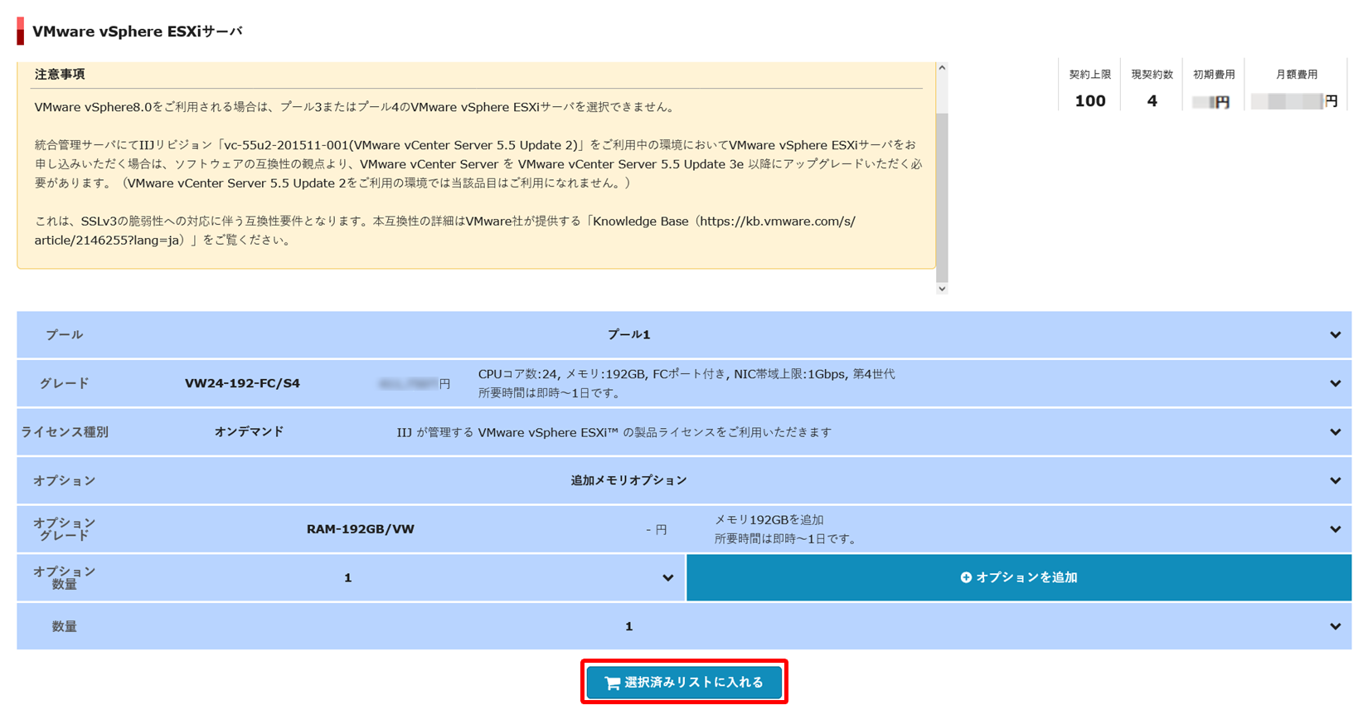Click the 注意事項 heading
1368x715 pixels.
[x=60, y=75]
